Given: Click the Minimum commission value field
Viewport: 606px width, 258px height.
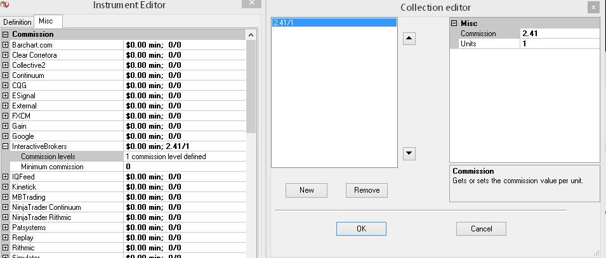Looking at the screenshot, I should click(x=185, y=167).
